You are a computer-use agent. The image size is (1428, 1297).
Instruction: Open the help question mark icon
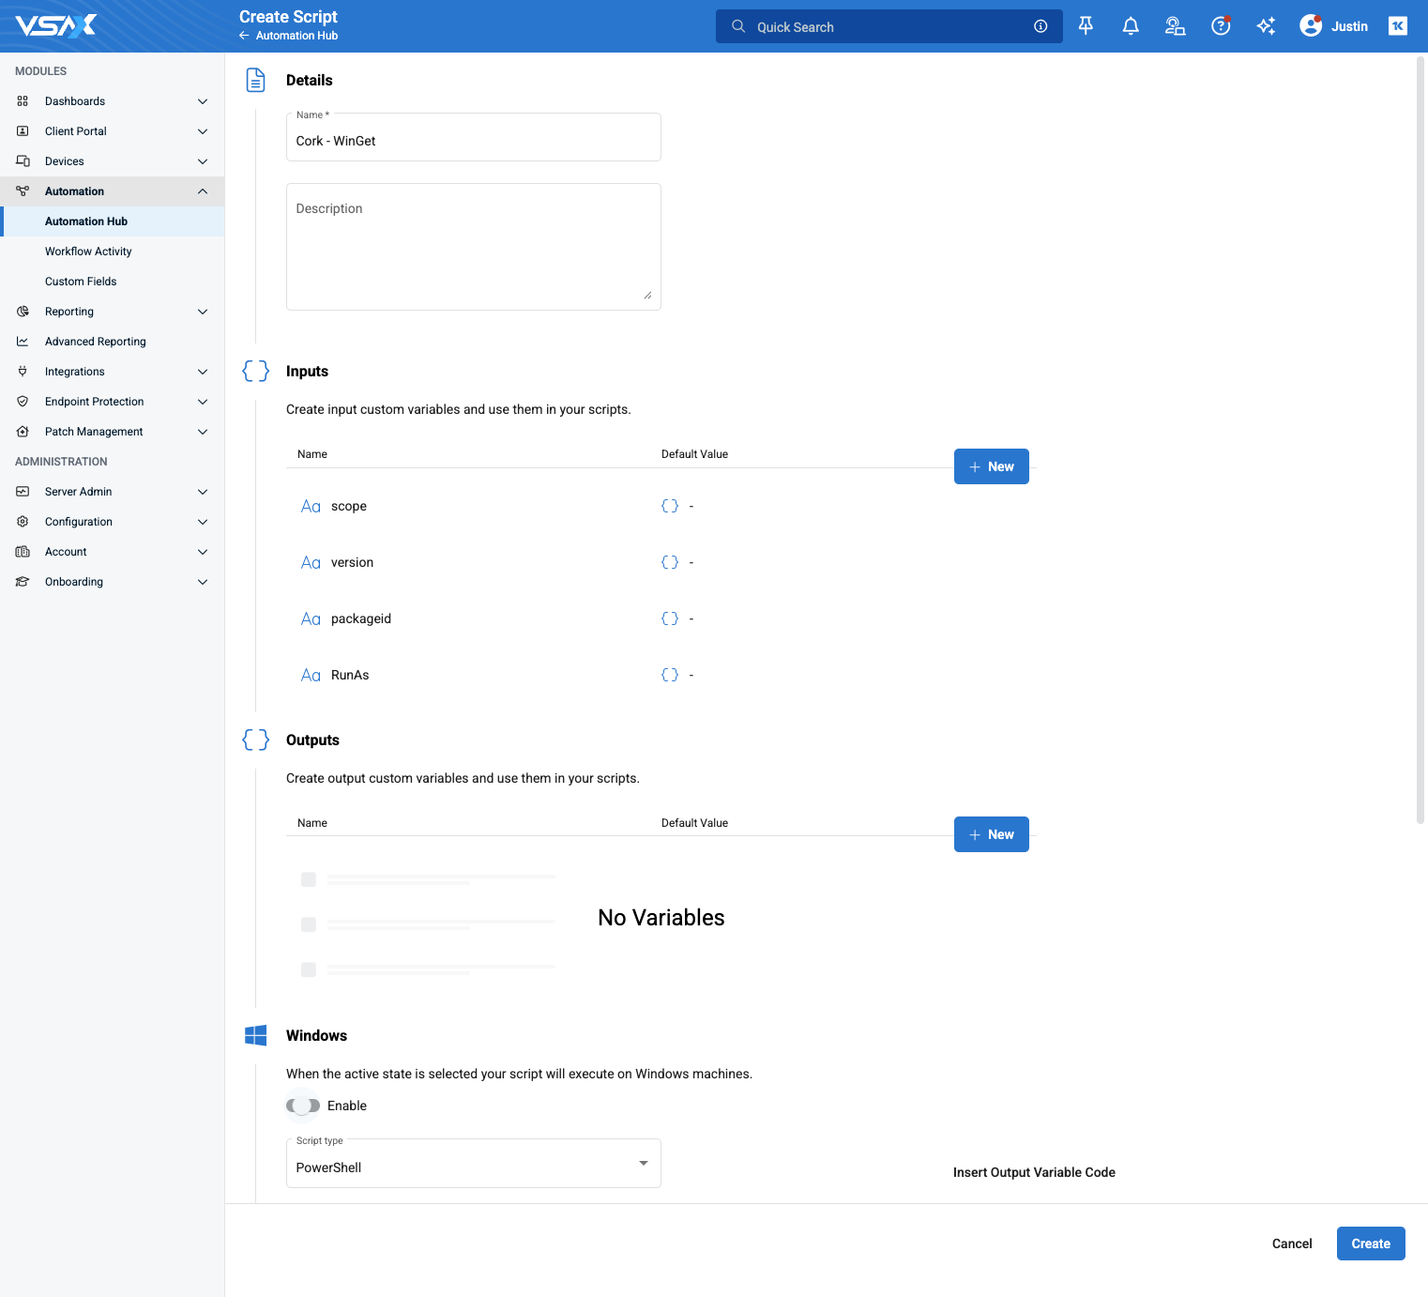click(x=1221, y=26)
